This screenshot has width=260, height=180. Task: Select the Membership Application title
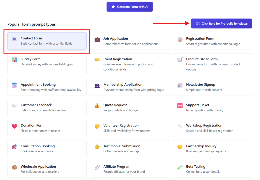(123, 85)
